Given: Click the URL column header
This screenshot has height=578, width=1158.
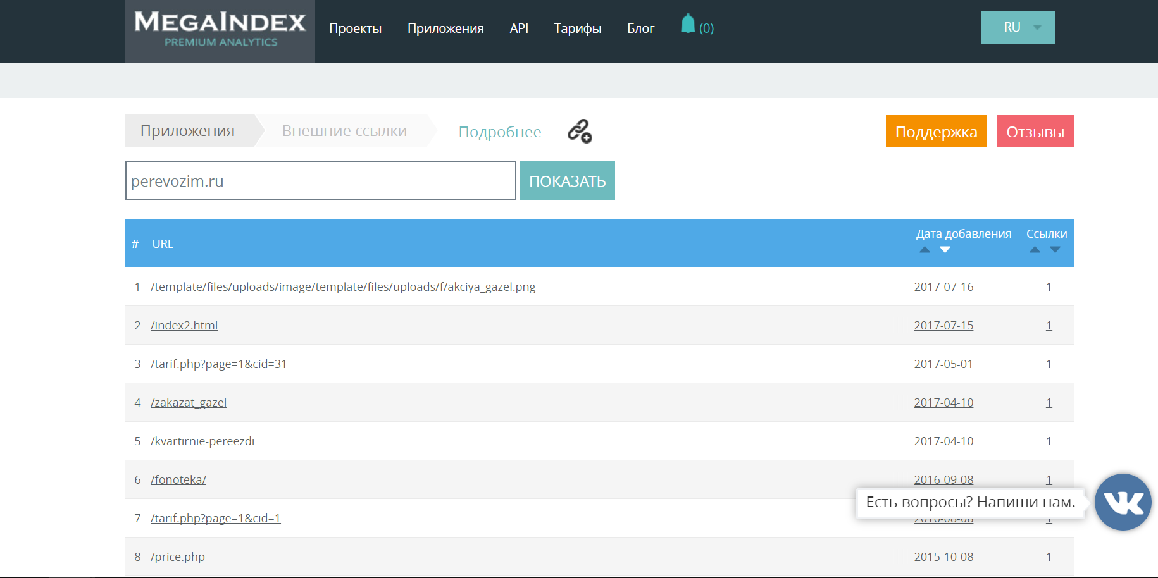Looking at the screenshot, I should click(163, 244).
